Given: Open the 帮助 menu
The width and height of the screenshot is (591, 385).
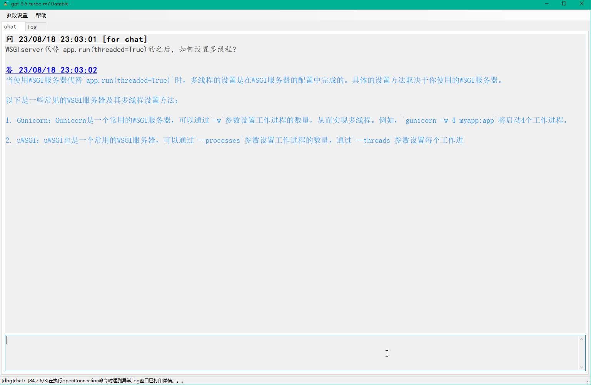Looking at the screenshot, I should point(41,15).
